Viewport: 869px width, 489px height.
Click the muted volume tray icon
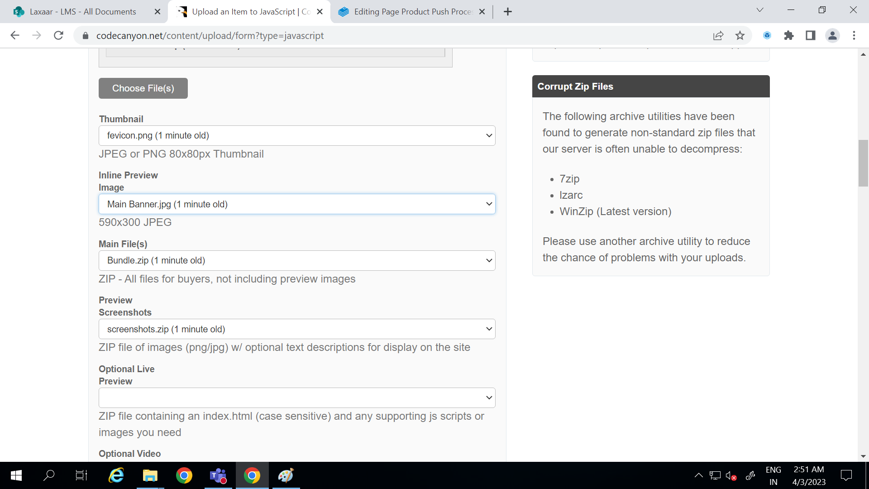(731, 475)
